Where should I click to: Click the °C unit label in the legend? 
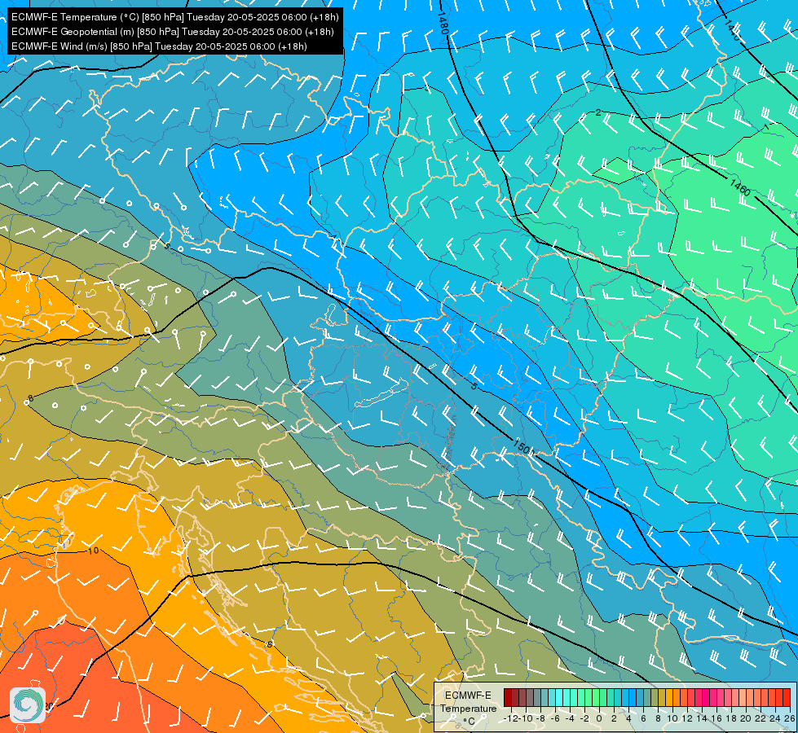pyautogui.click(x=469, y=722)
